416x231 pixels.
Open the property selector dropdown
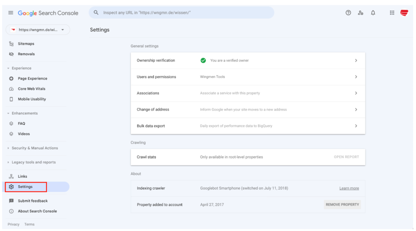tap(37, 29)
